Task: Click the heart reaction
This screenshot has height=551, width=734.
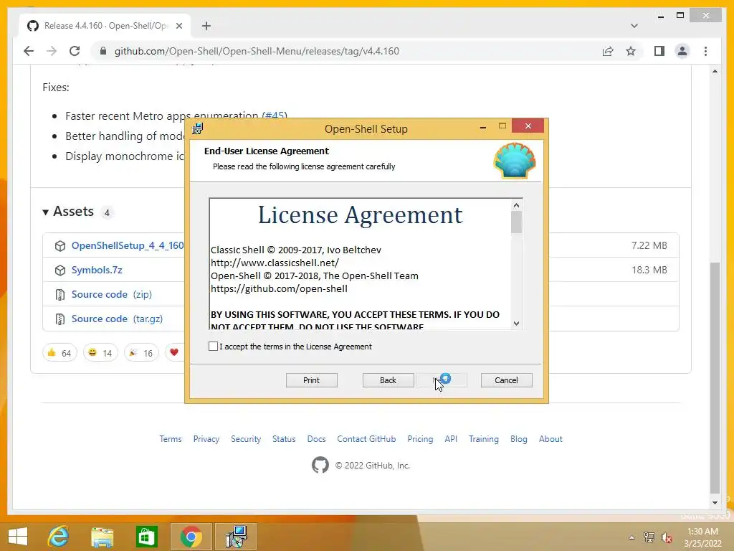Action: [x=175, y=353]
